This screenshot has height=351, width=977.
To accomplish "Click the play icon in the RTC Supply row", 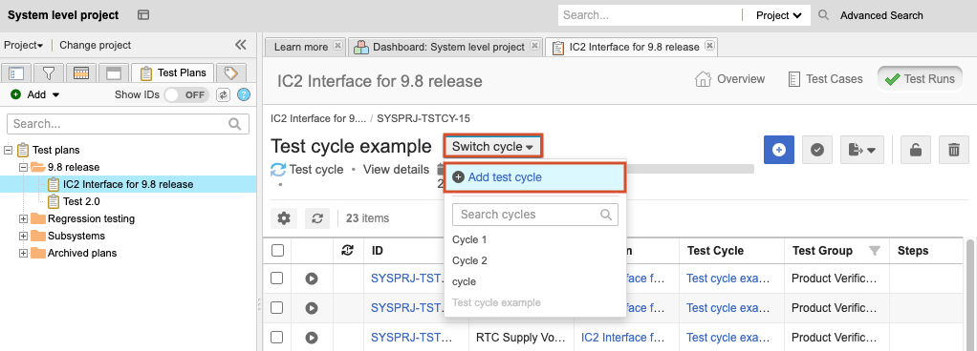I will 312,338.
